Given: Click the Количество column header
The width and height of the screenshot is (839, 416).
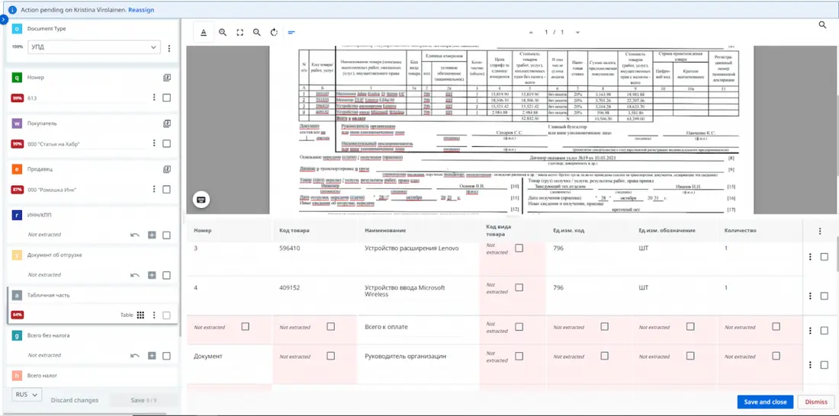Looking at the screenshot, I should tap(740, 230).
